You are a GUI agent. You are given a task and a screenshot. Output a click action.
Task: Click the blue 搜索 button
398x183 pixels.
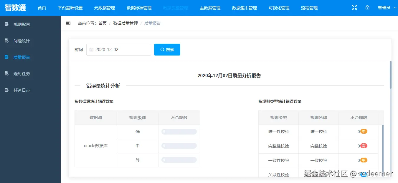tap(167, 50)
